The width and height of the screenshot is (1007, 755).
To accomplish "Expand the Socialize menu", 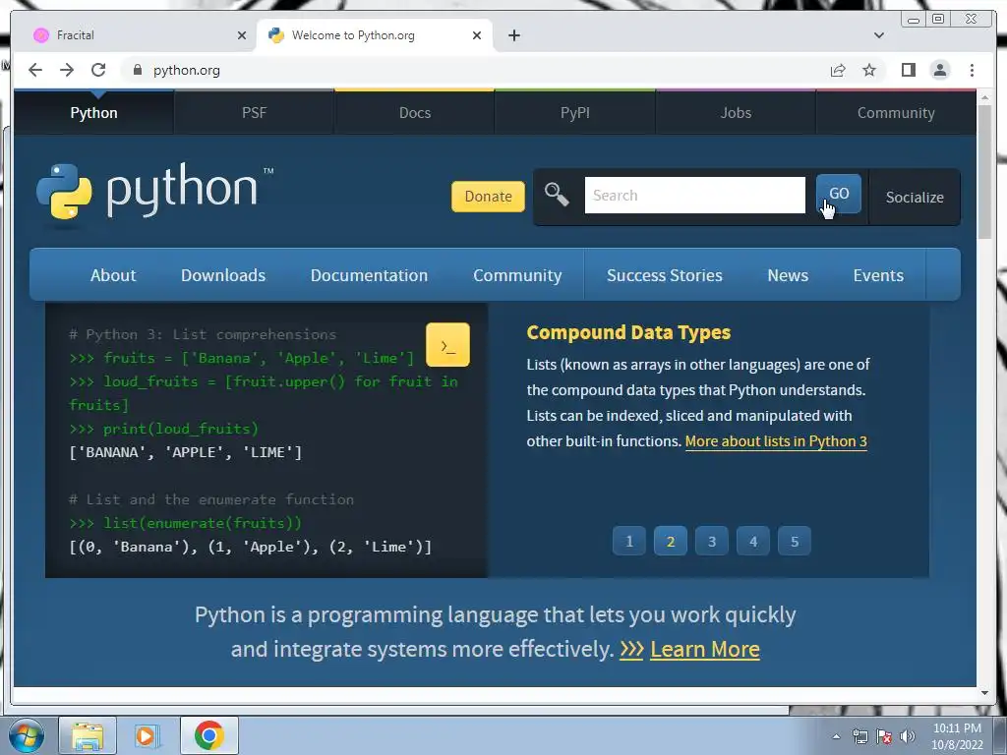I will tap(915, 197).
